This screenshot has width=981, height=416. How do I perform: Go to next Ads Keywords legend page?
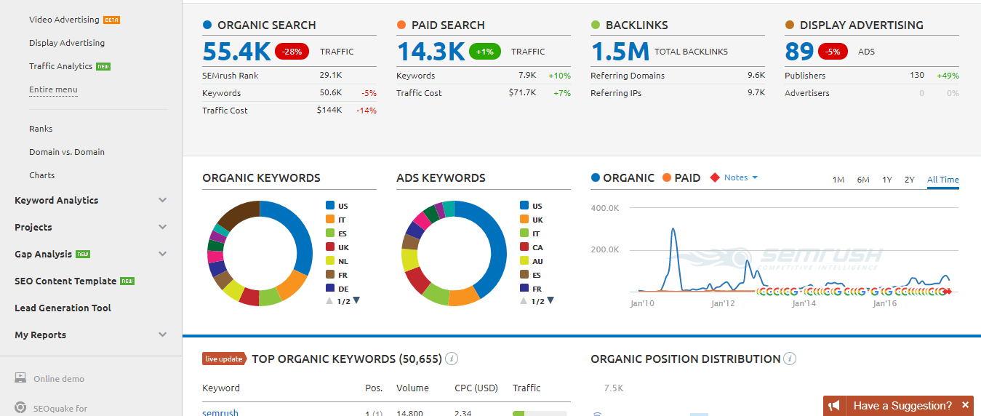pos(550,300)
